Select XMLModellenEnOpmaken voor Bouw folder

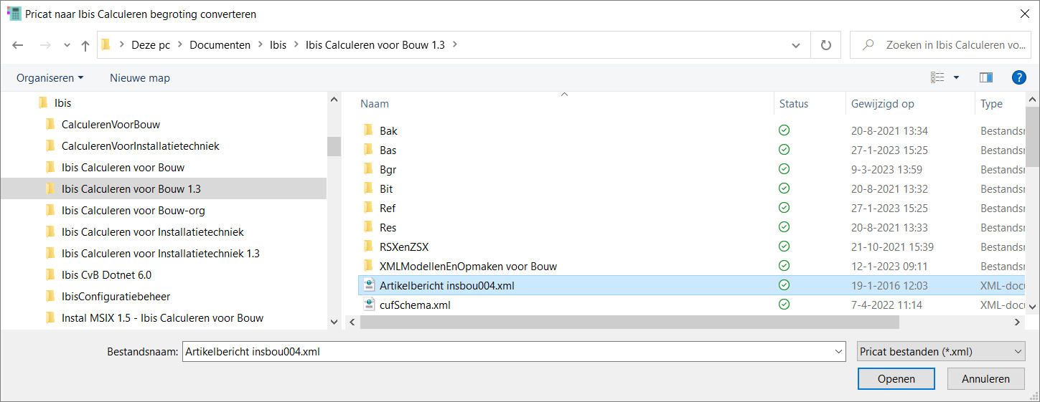(468, 266)
